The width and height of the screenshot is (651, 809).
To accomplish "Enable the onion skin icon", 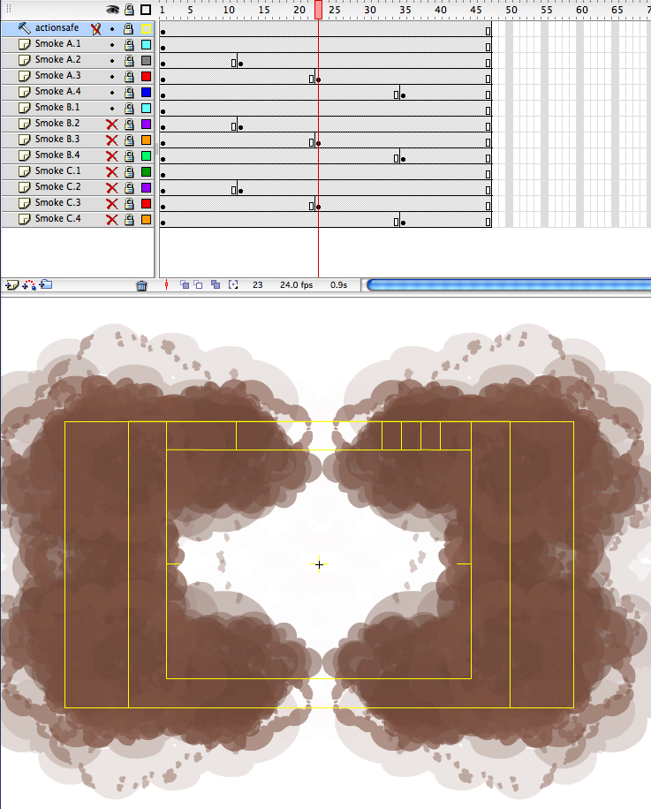I will (x=184, y=284).
